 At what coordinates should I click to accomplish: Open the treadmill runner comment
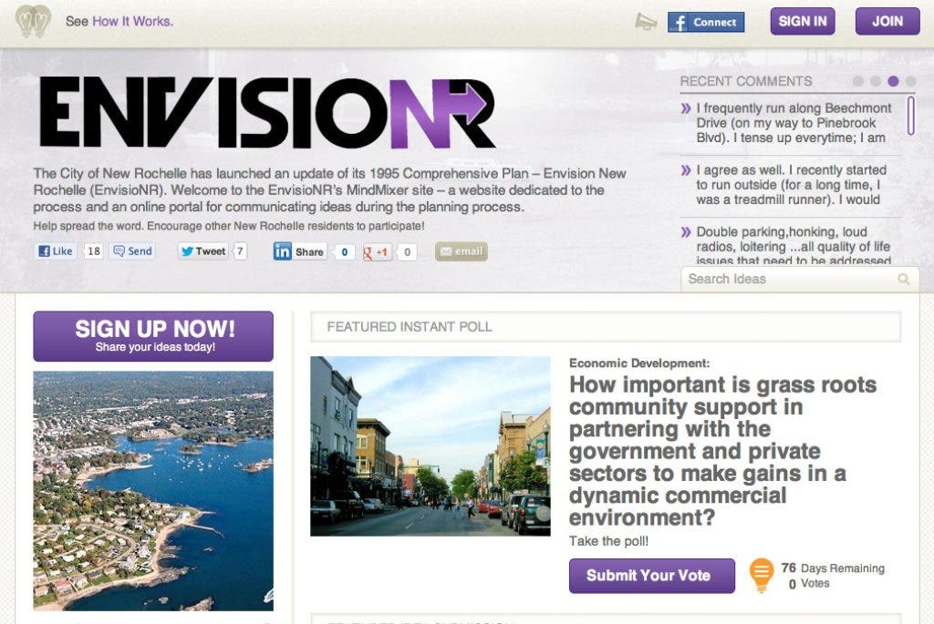(790, 184)
